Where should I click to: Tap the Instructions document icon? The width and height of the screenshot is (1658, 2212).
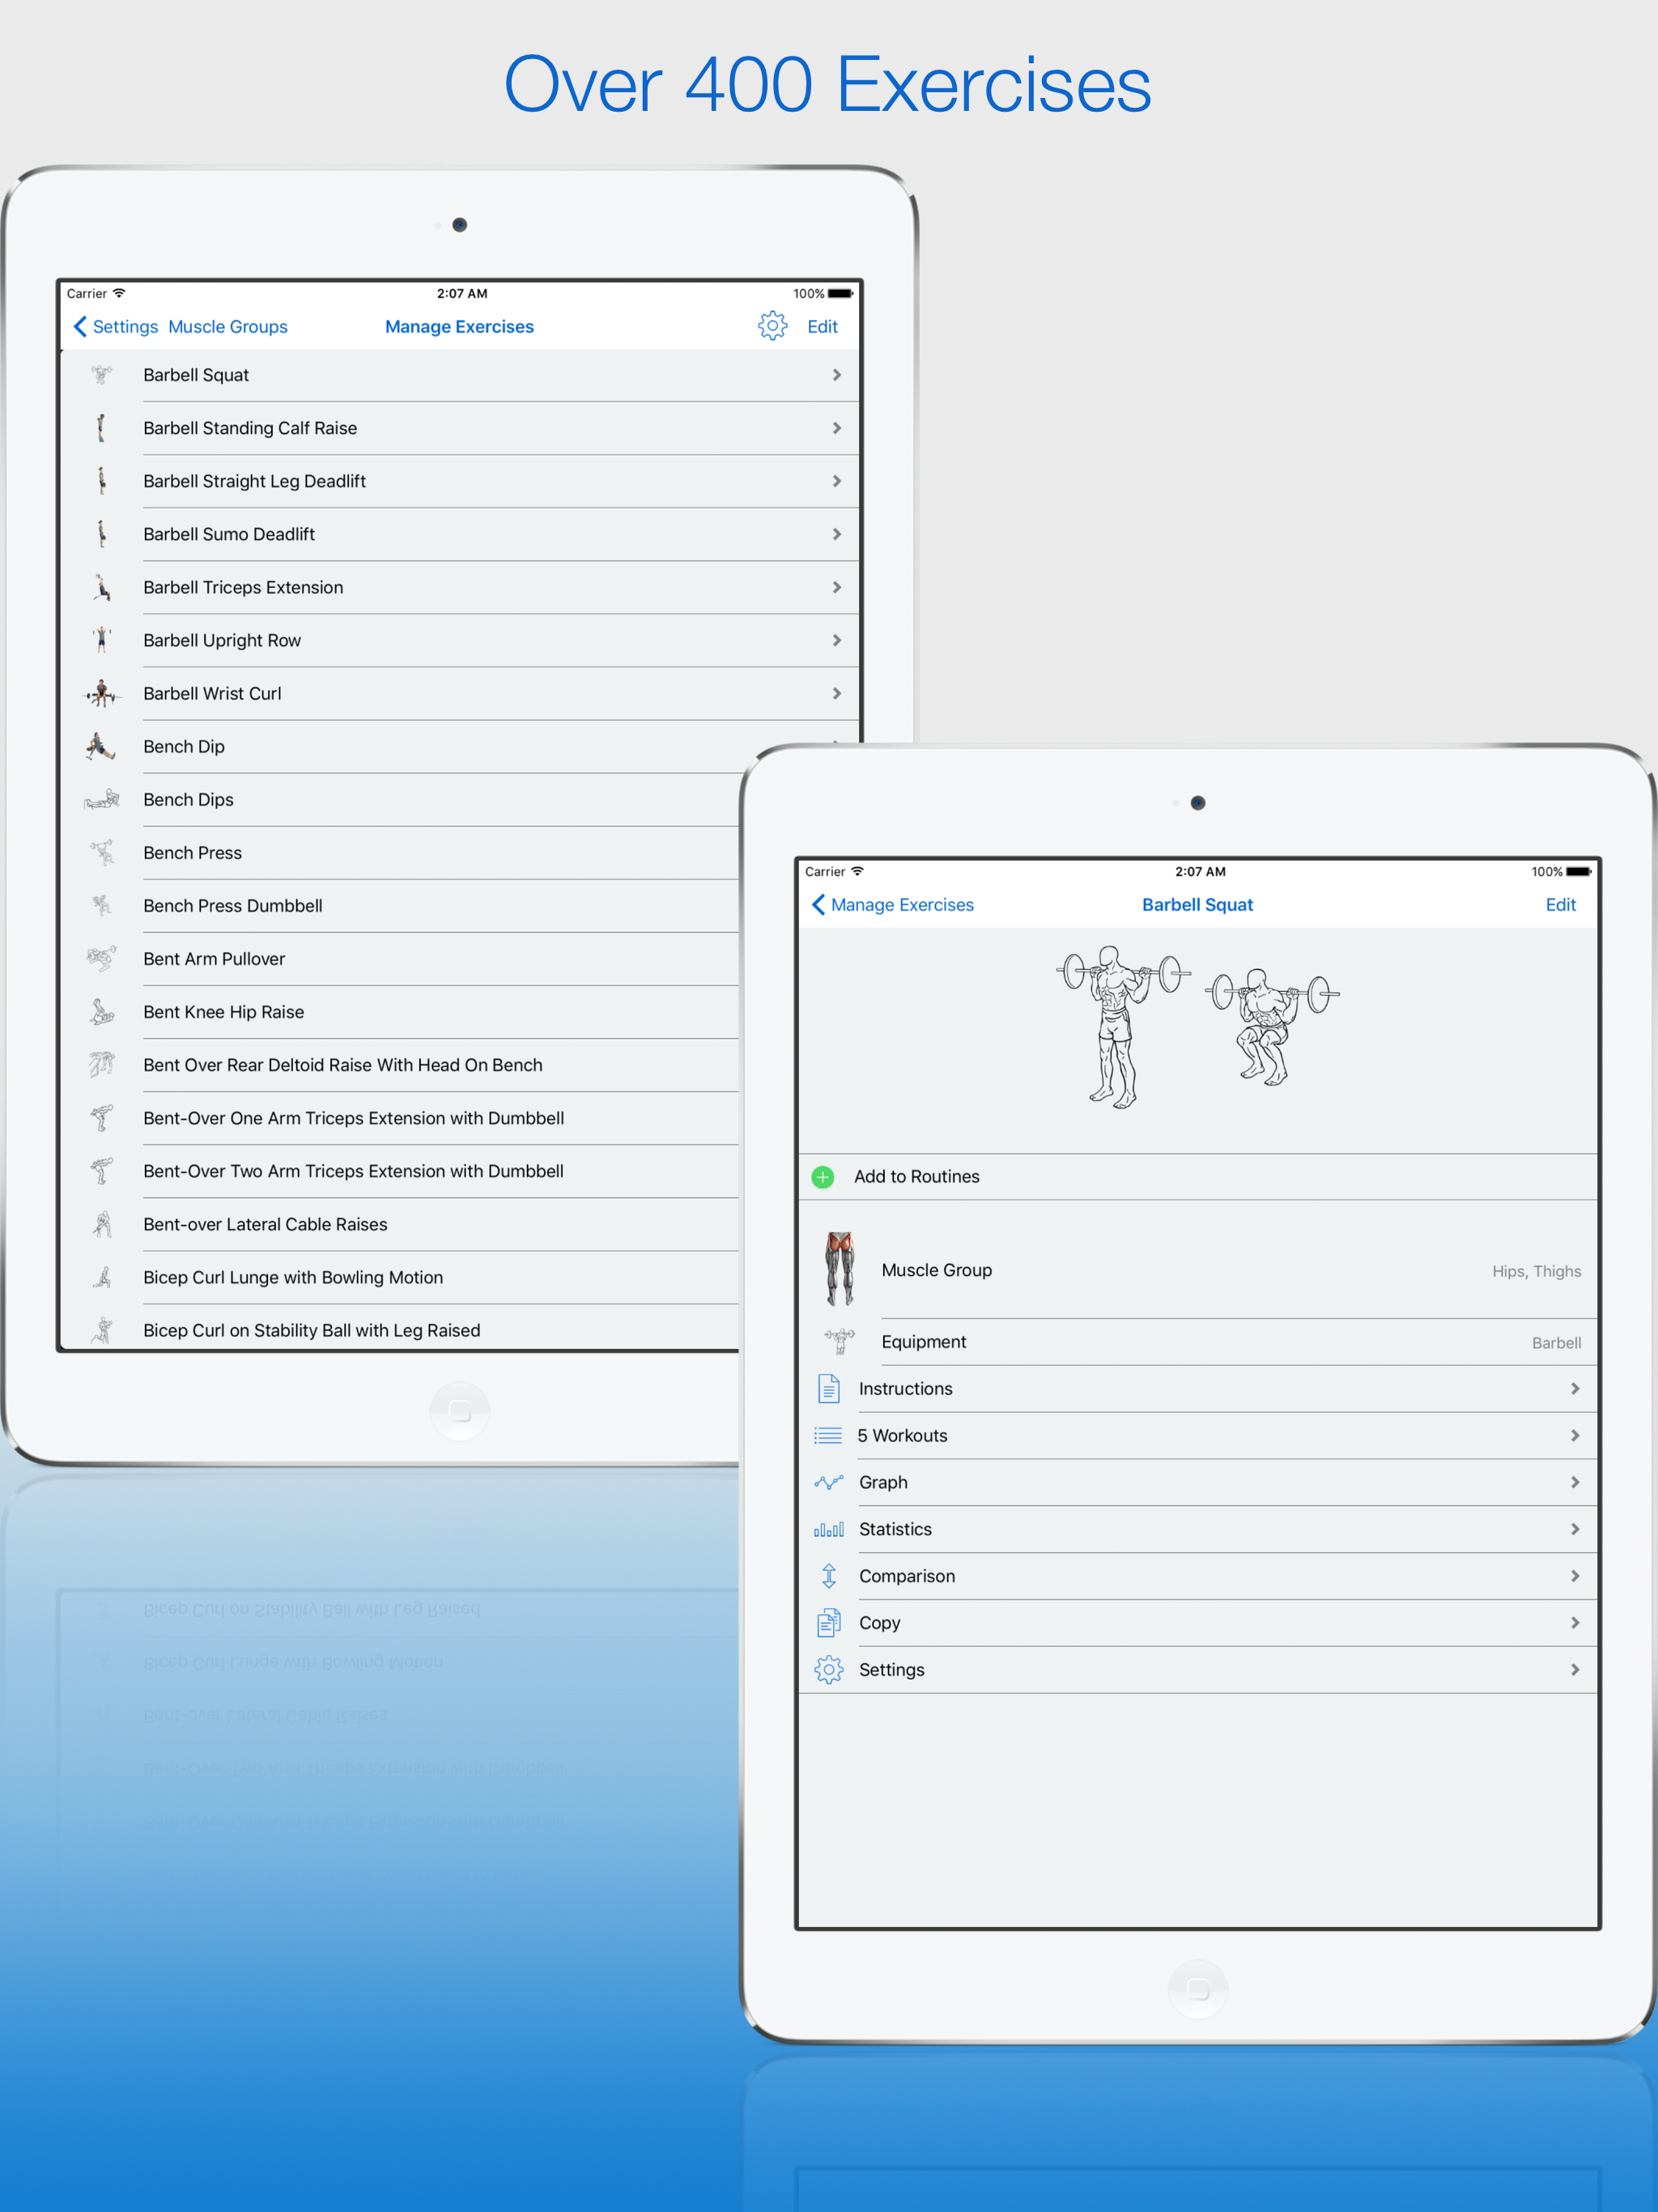point(828,1388)
